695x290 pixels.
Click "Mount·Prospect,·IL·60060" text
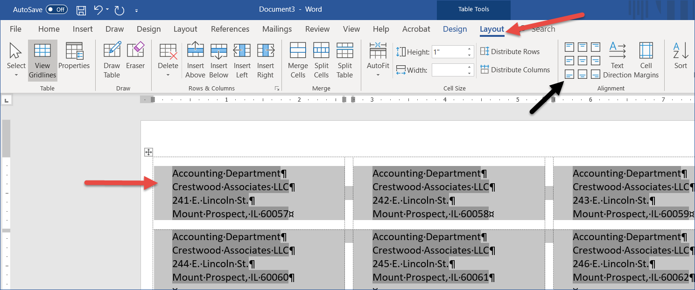coord(230,277)
